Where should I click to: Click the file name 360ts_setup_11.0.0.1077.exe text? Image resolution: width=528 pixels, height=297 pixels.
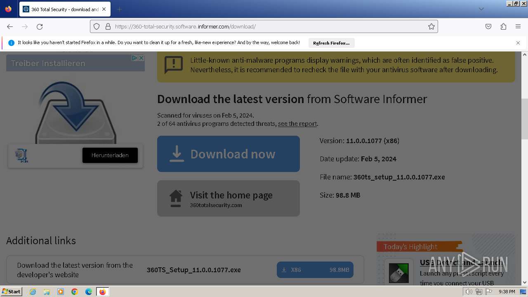399,177
